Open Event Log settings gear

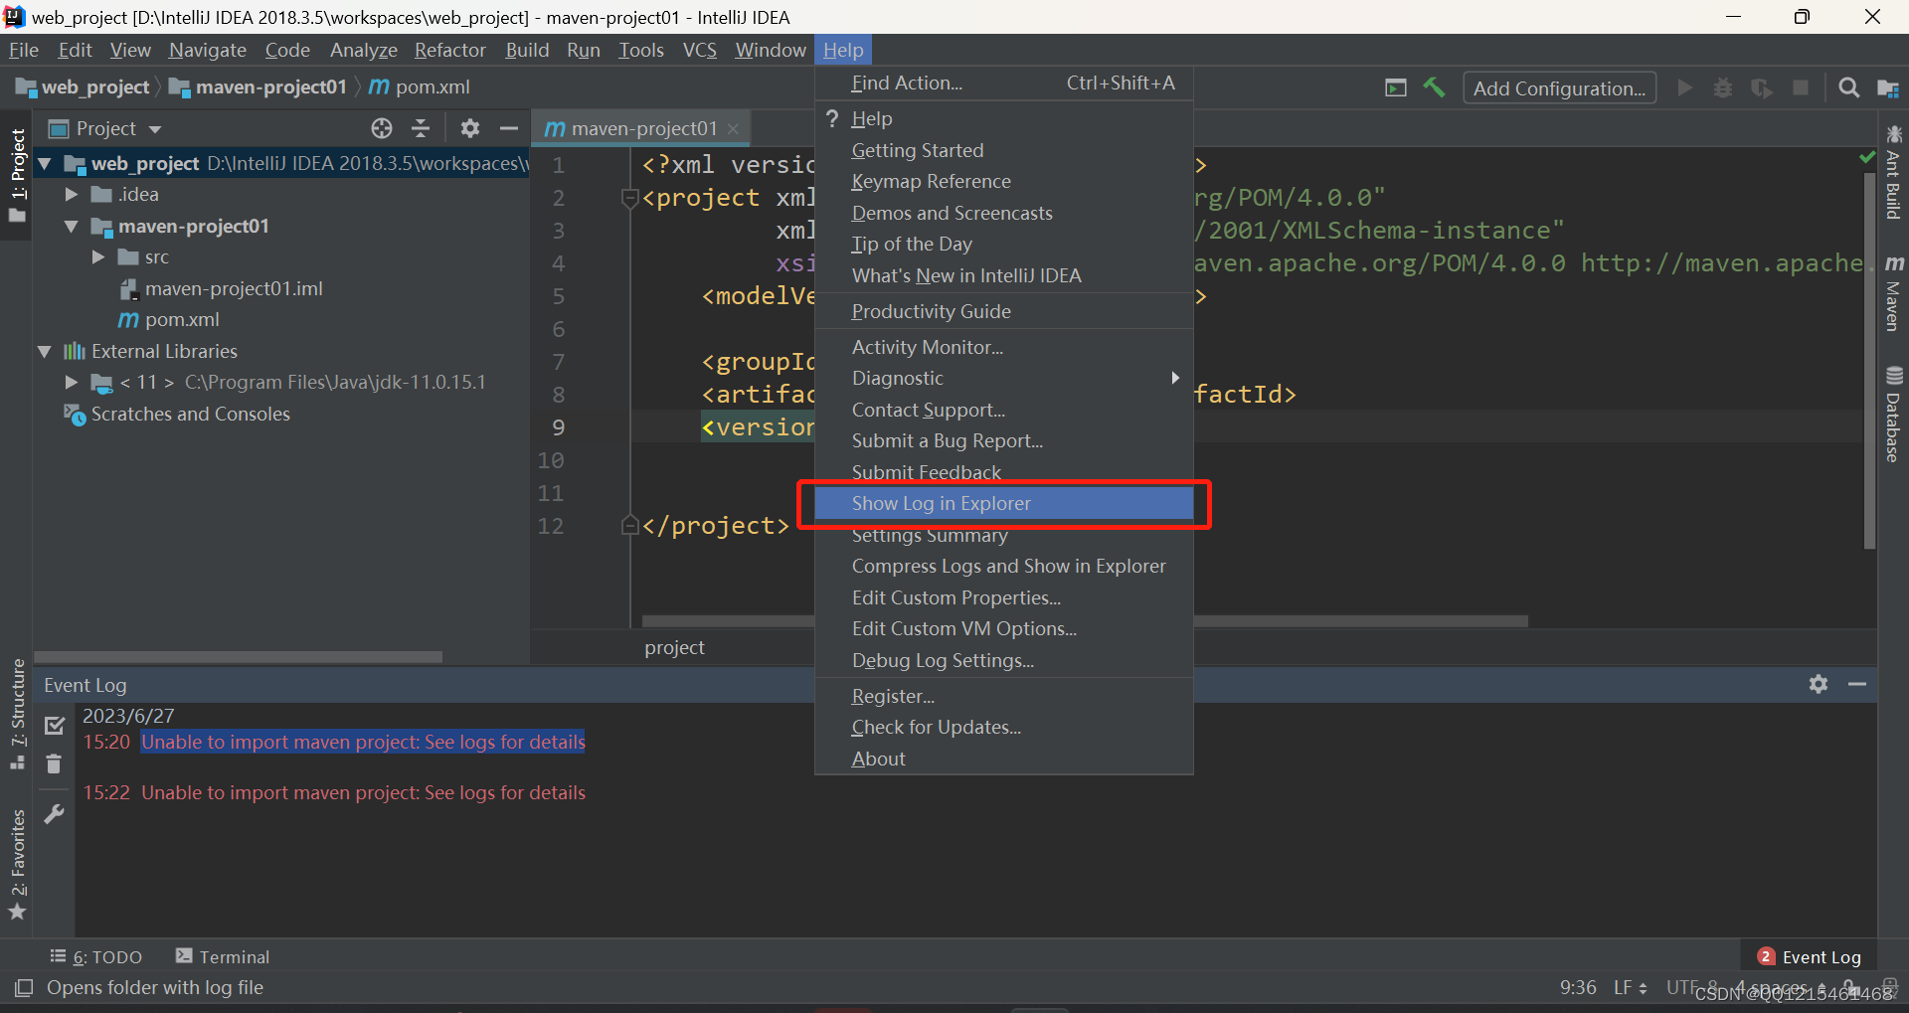pos(1819,684)
